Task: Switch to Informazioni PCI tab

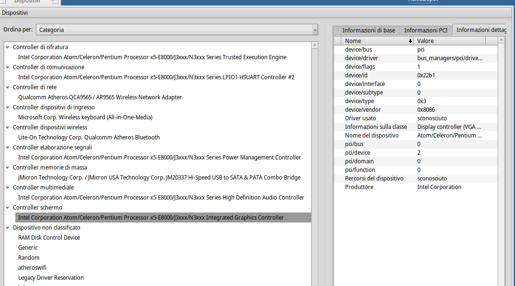Action: point(425,31)
